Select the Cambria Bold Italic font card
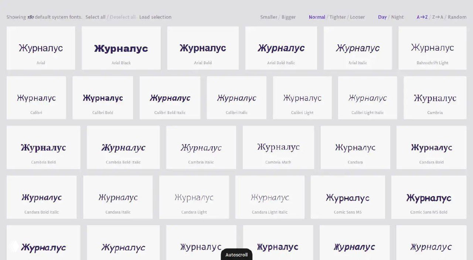 click(x=123, y=147)
